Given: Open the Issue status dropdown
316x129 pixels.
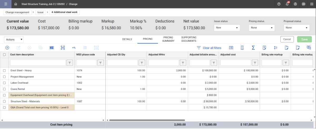Looking at the screenshot, I should coord(227,28).
